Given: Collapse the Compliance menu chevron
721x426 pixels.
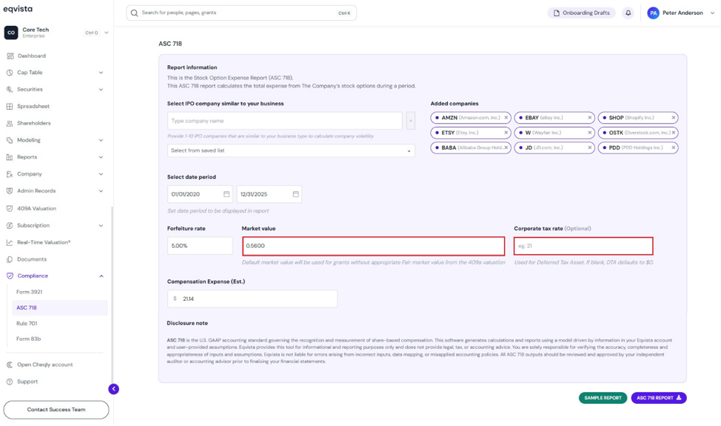Looking at the screenshot, I should point(101,276).
